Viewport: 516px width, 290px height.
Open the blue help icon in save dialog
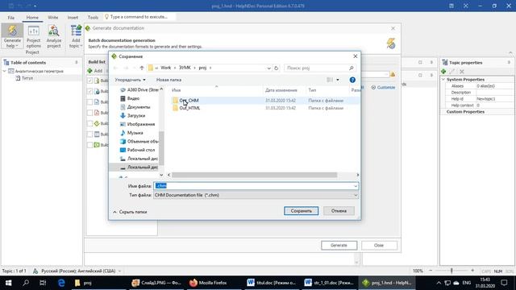point(352,80)
